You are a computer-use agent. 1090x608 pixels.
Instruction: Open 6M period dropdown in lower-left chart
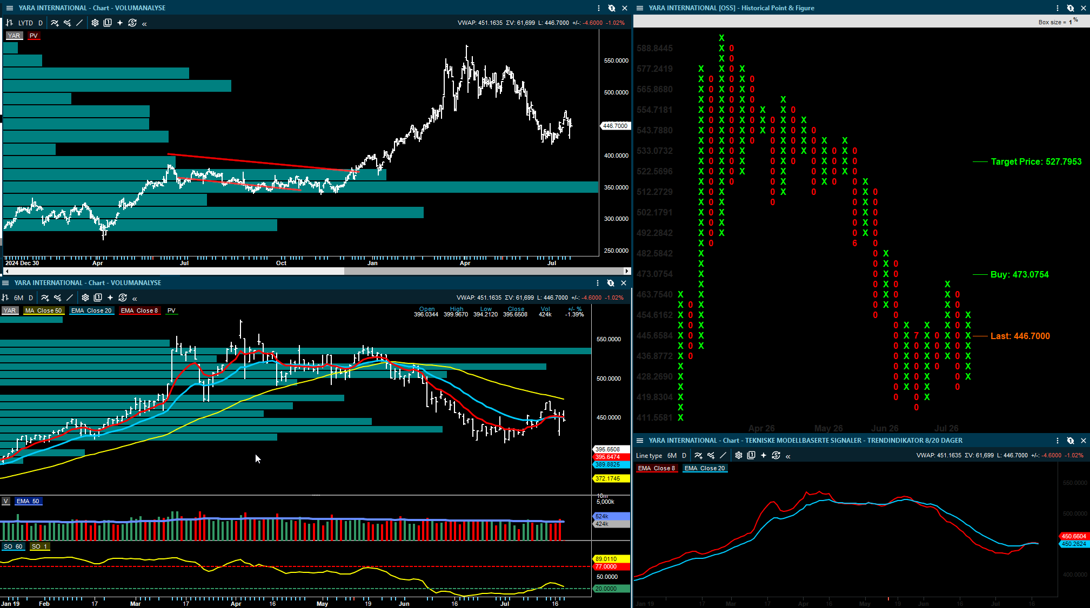(x=19, y=298)
